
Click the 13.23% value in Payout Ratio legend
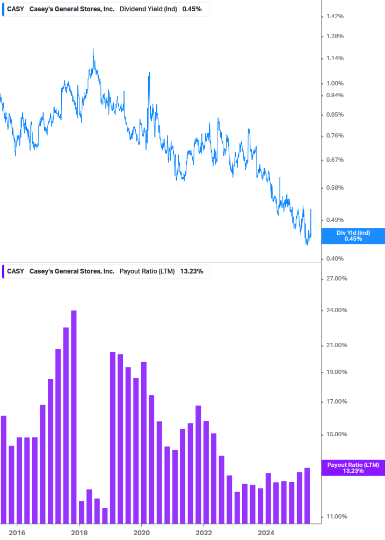[x=192, y=271]
